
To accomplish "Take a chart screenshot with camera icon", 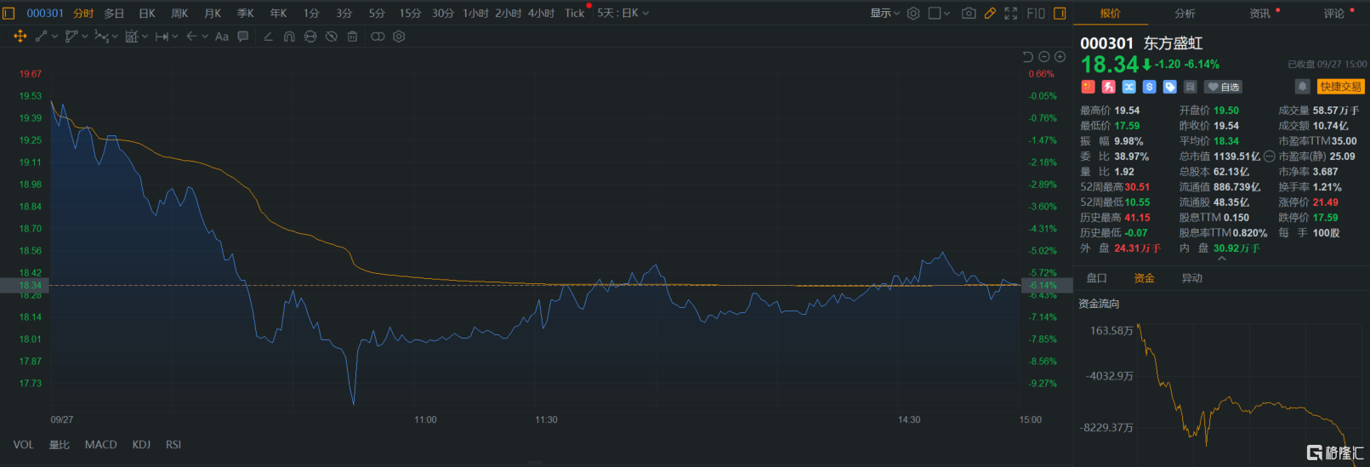I will point(969,13).
